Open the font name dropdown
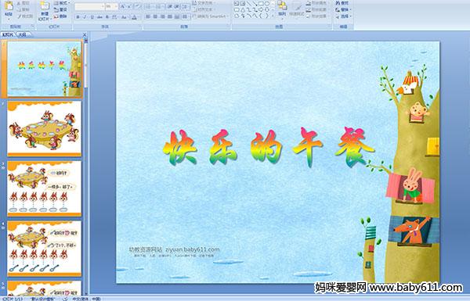The height and width of the screenshot is (301, 470). [103, 6]
